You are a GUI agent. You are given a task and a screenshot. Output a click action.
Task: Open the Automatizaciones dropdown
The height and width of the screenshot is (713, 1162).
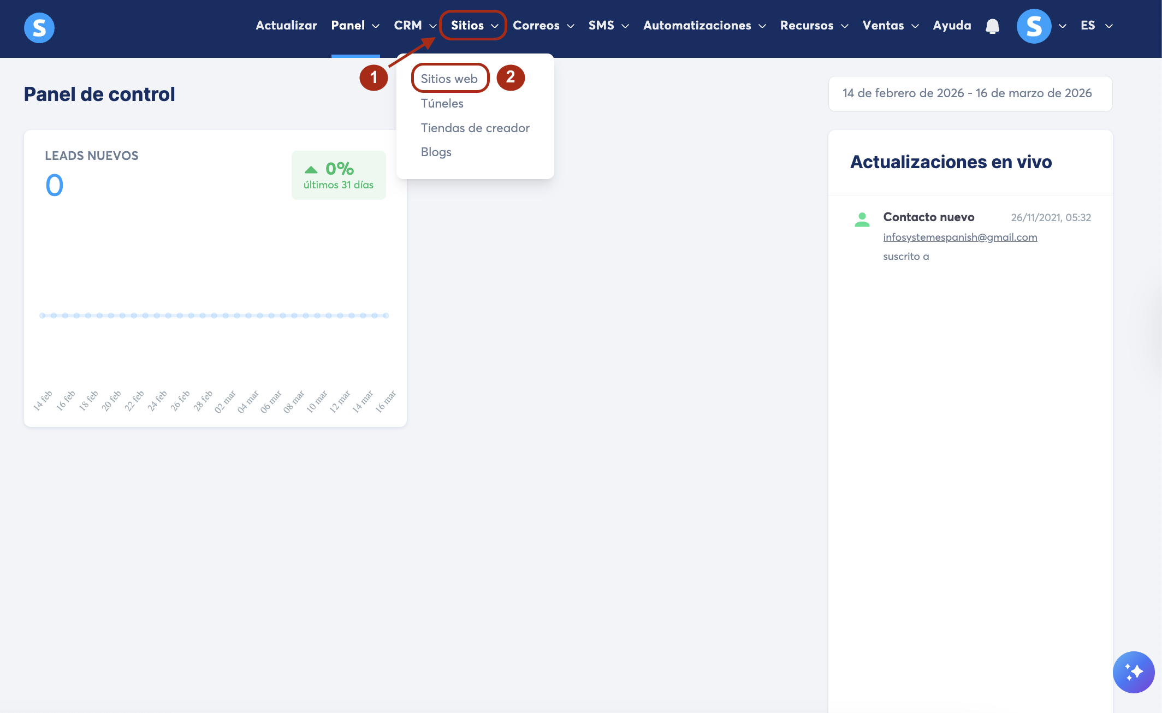click(x=704, y=26)
